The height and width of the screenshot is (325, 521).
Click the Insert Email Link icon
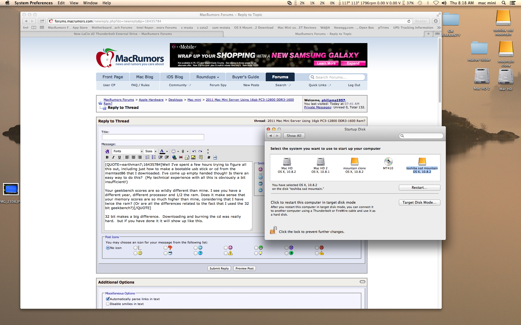point(187,157)
